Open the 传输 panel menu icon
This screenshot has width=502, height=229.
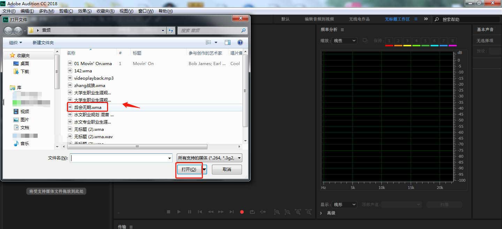[131, 227]
